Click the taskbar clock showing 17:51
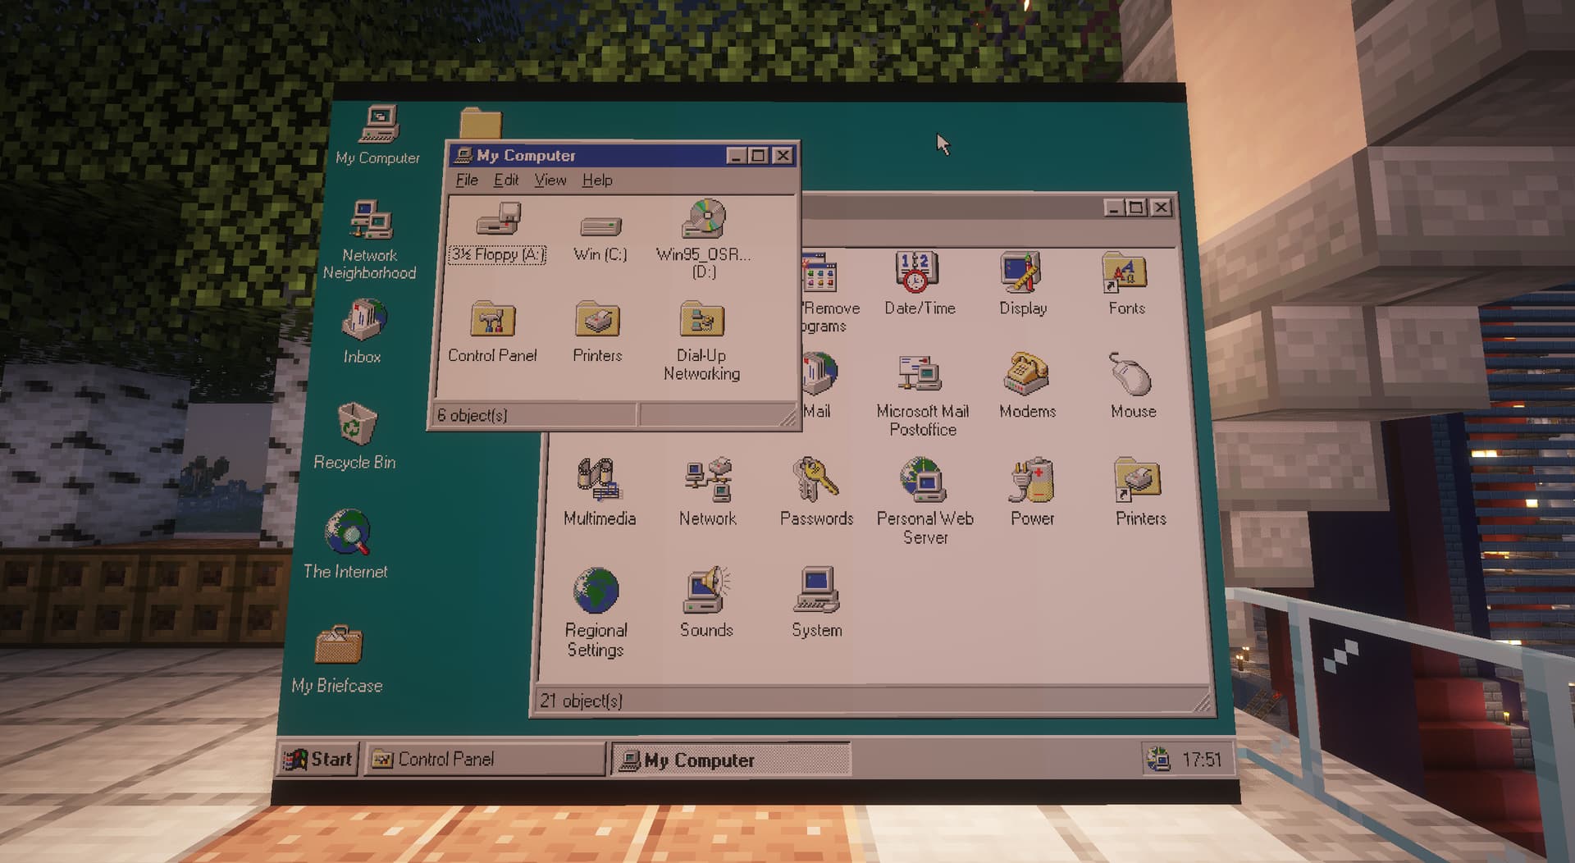The width and height of the screenshot is (1575, 863). (x=1201, y=760)
